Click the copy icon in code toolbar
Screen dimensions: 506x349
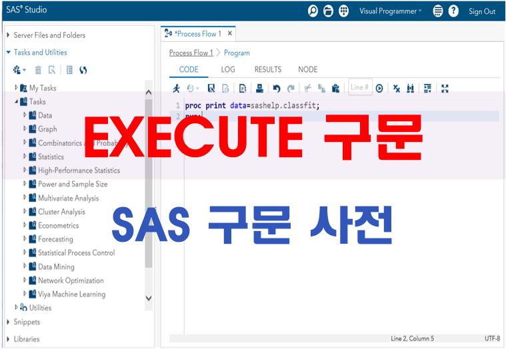coord(322,88)
